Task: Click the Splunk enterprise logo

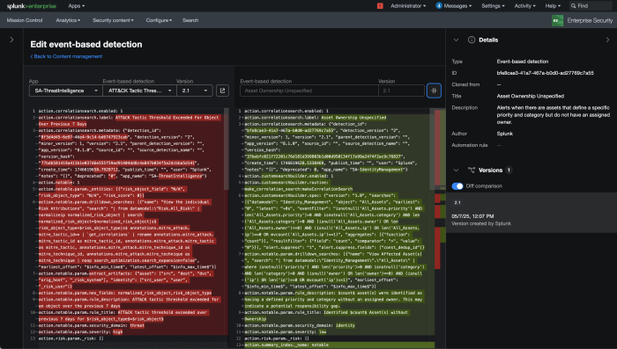Action: tap(31, 6)
